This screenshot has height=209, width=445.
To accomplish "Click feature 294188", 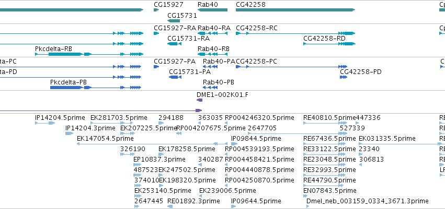I will [171, 118].
